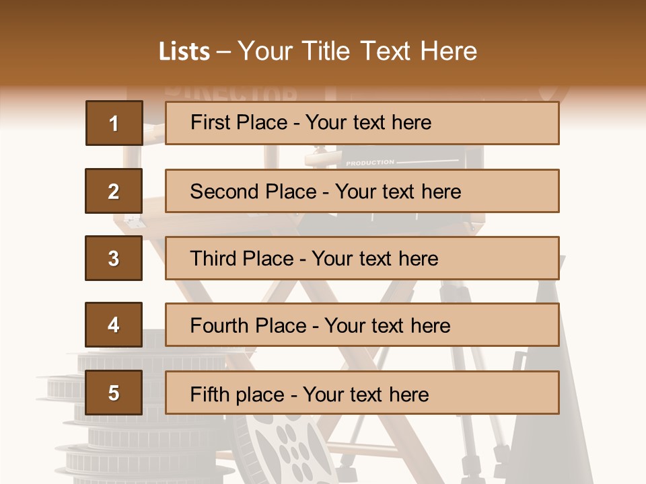Select the Second Place text bar
This screenshot has width=646, height=484.
click(362, 191)
